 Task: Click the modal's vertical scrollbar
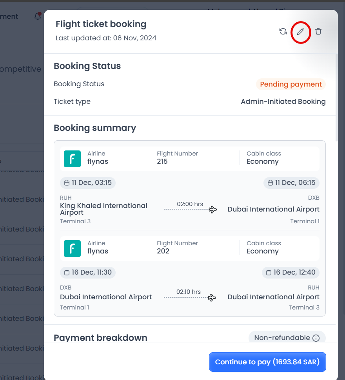(x=336, y=98)
